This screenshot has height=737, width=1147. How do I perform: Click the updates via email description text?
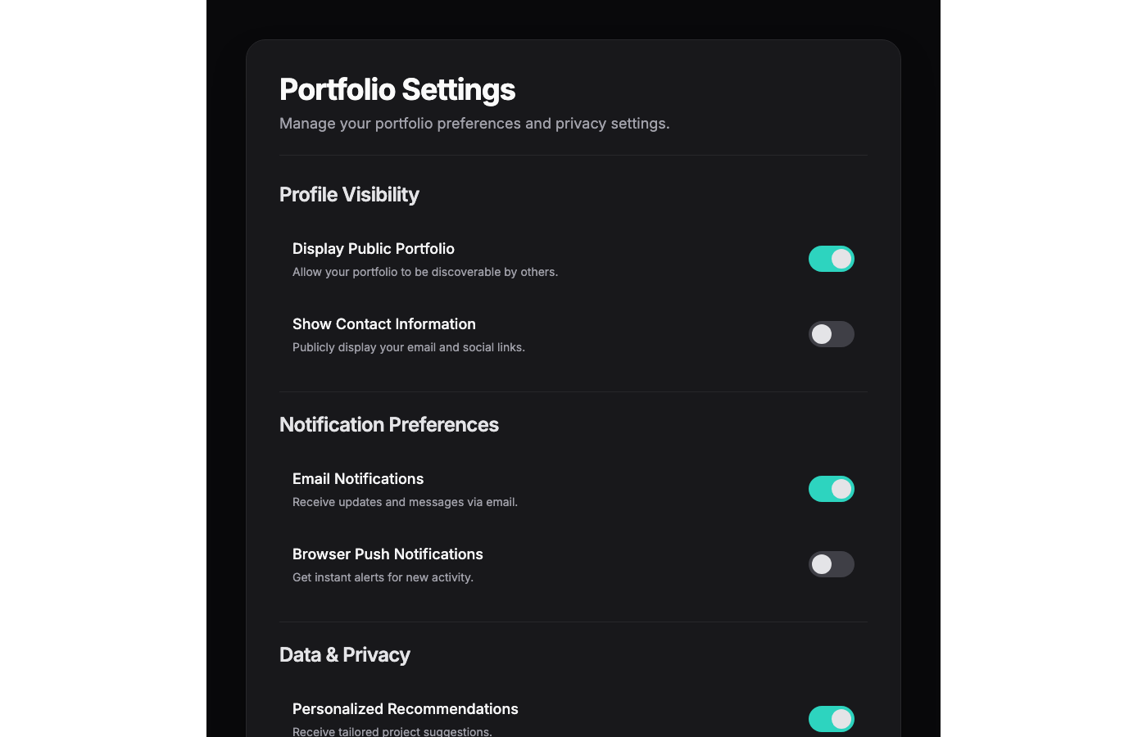click(405, 502)
